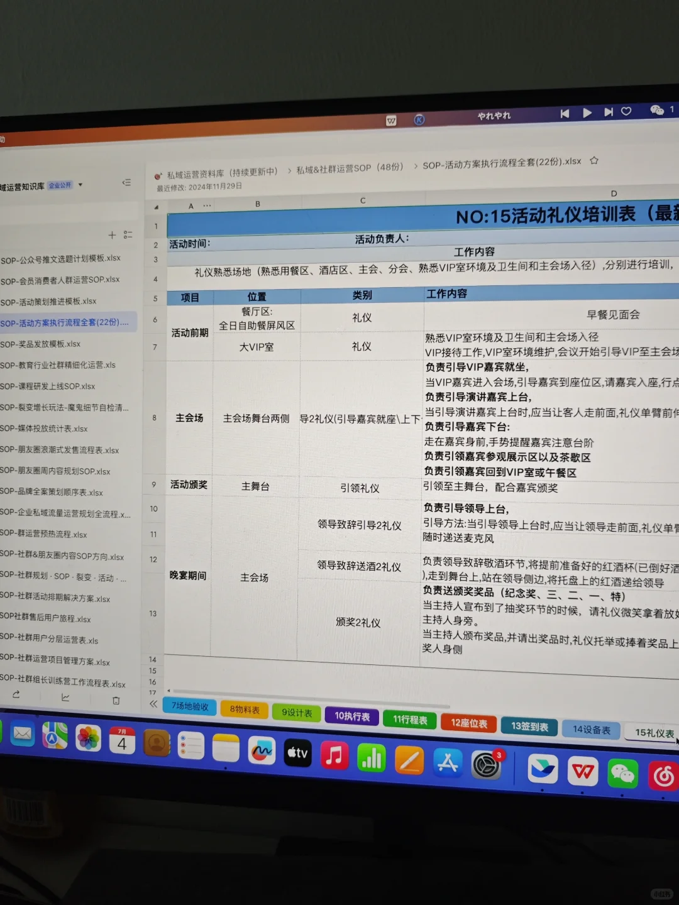Select column header D in the spreadsheet
Viewport: 679px width, 905px height.
coord(613,193)
